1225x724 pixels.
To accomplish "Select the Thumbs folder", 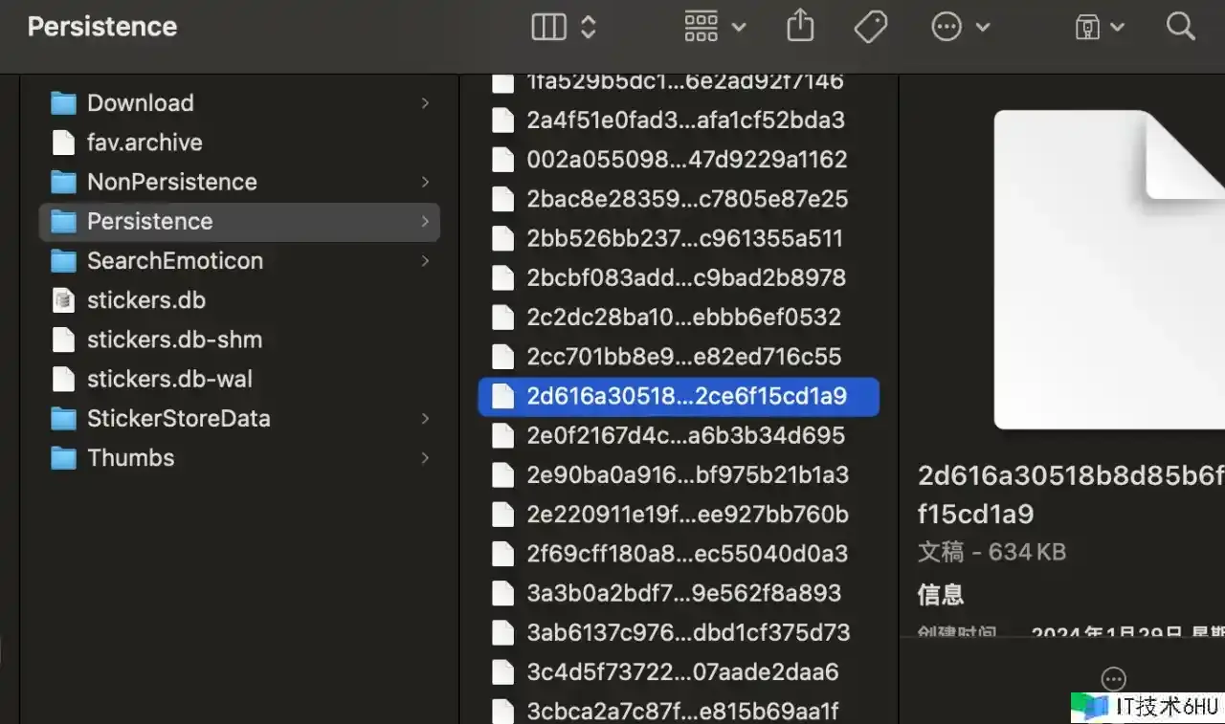I will point(130,458).
